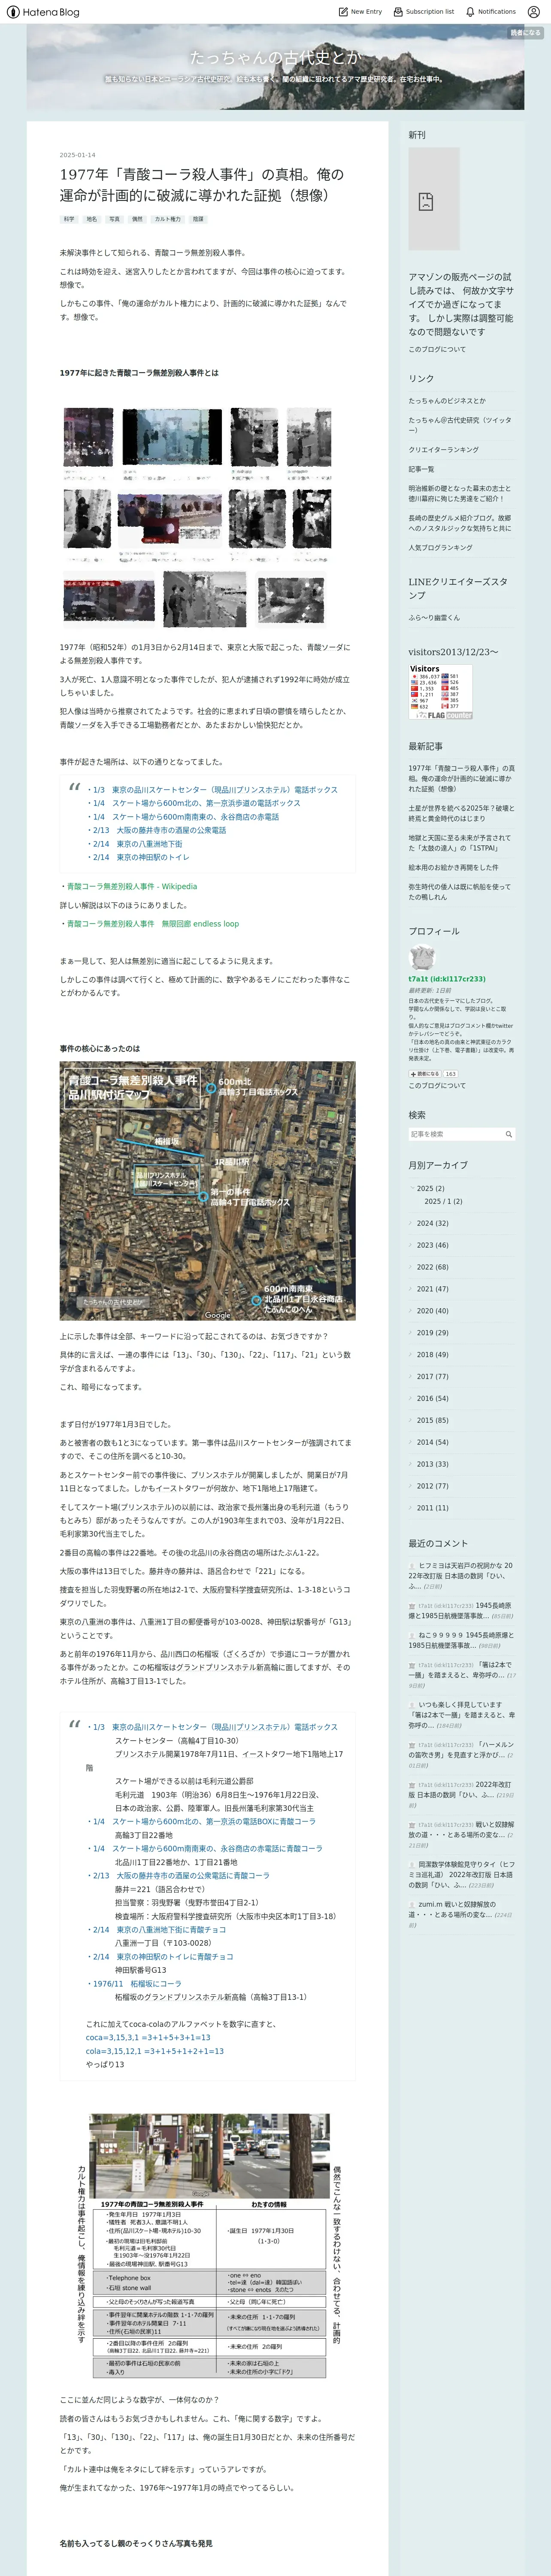Click the New Entry pencil icon

click(343, 12)
